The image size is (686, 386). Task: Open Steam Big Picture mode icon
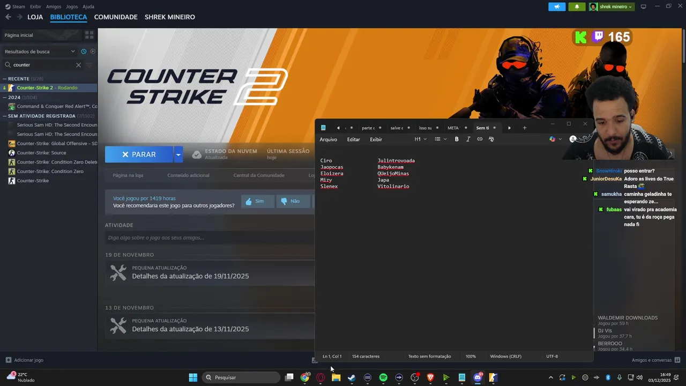tap(643, 6)
